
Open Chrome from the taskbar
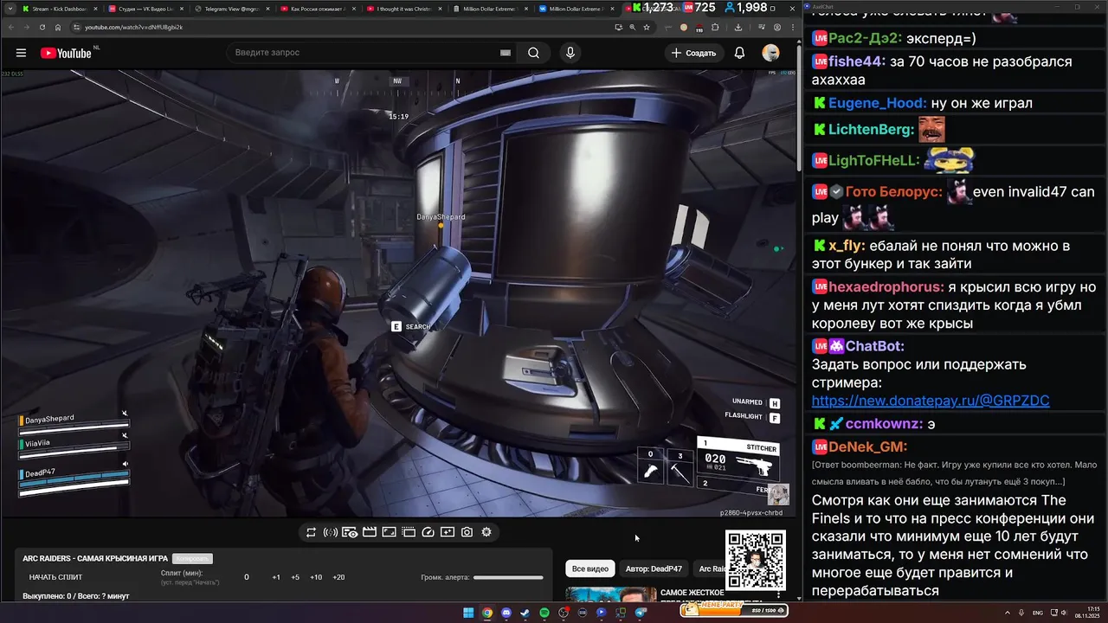[x=487, y=613]
